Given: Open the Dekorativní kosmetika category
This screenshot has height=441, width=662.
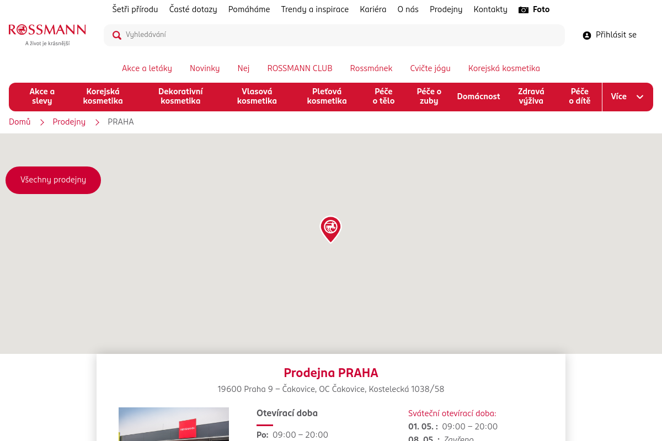Looking at the screenshot, I should click(x=180, y=96).
